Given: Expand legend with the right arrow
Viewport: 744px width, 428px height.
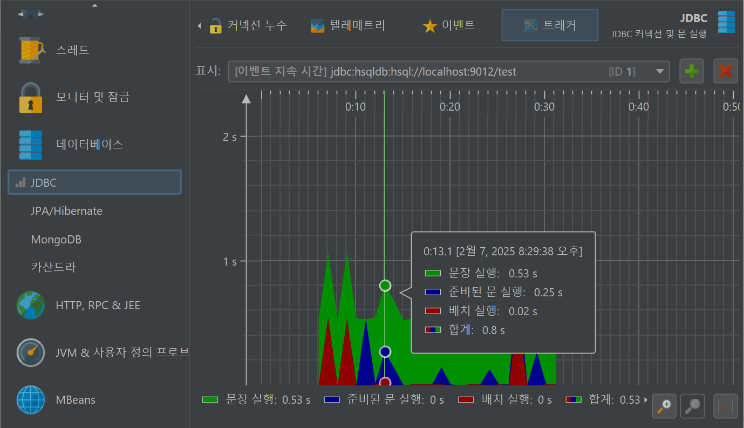Looking at the screenshot, I should [646, 400].
